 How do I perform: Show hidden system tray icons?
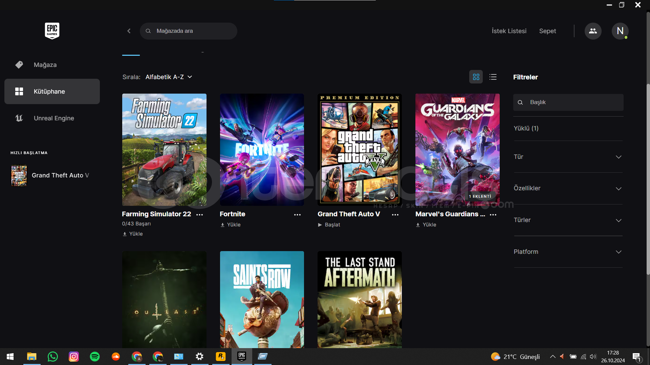pos(552,357)
